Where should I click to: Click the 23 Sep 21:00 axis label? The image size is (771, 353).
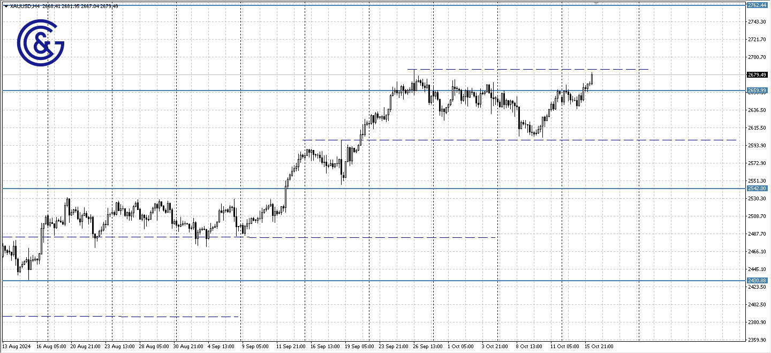pyautogui.click(x=395, y=346)
